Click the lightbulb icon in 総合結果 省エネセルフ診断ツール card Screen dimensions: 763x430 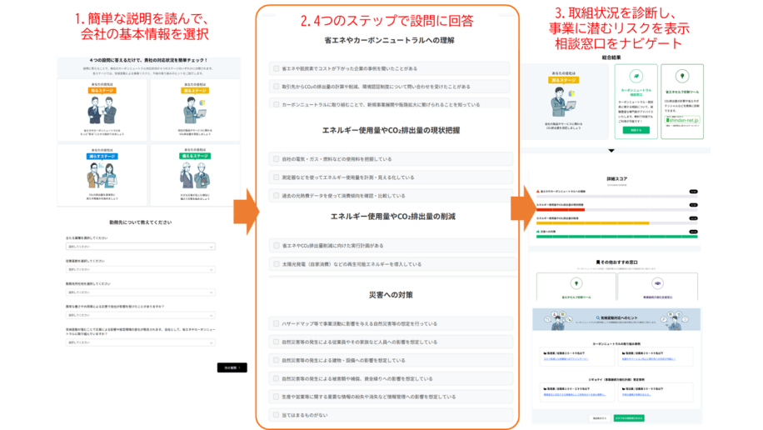(681, 77)
